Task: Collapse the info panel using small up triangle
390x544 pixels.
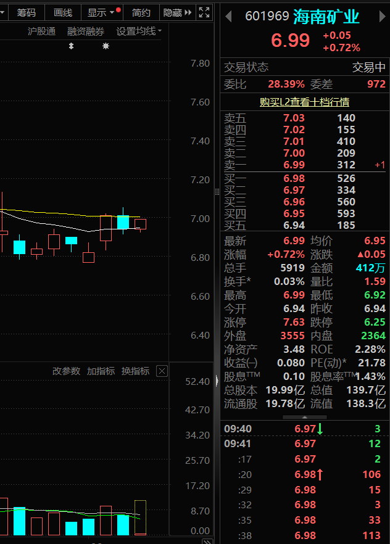Action: click(x=305, y=417)
